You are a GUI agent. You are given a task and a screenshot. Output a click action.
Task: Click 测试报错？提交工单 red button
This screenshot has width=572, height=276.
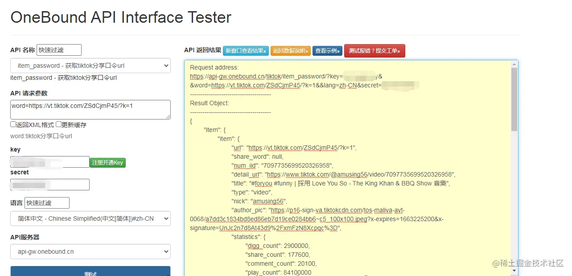click(374, 51)
